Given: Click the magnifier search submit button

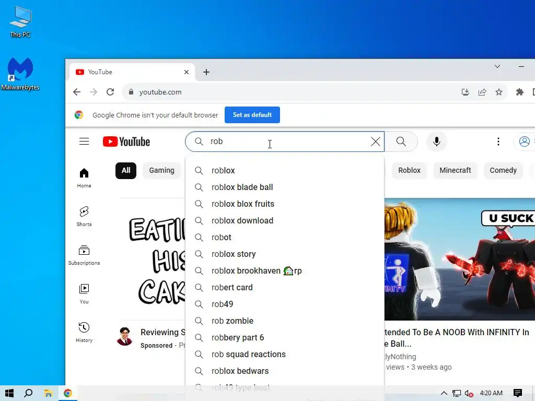Looking at the screenshot, I should (x=401, y=141).
